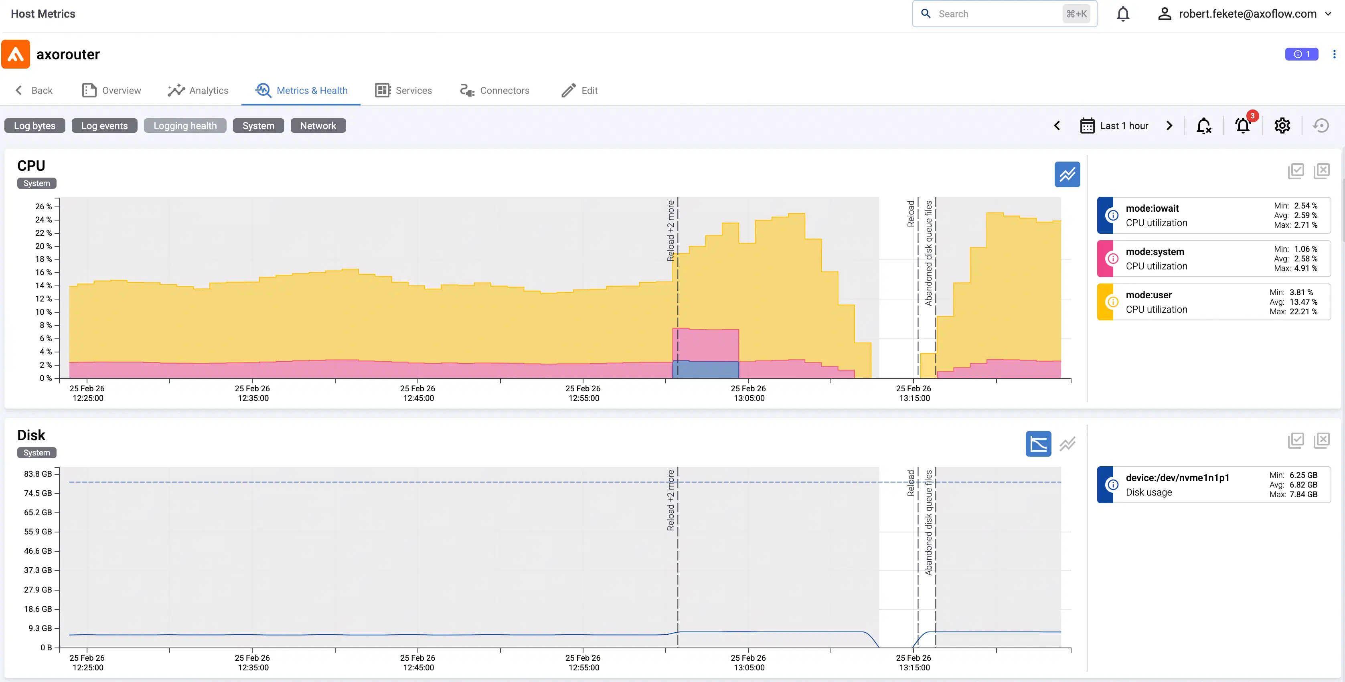The width and height of the screenshot is (1345, 682).
Task: Open the blue info badge showing 1
Action: point(1302,54)
